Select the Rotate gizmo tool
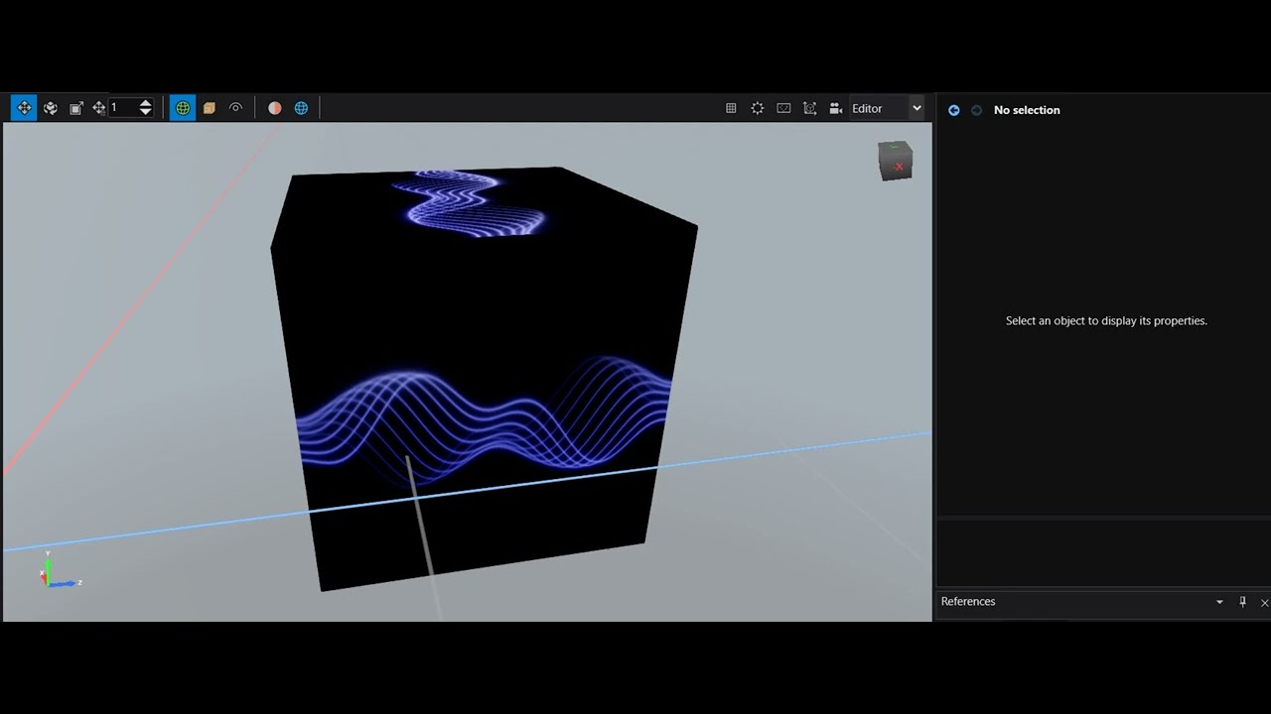This screenshot has height=714, width=1271. (50, 108)
